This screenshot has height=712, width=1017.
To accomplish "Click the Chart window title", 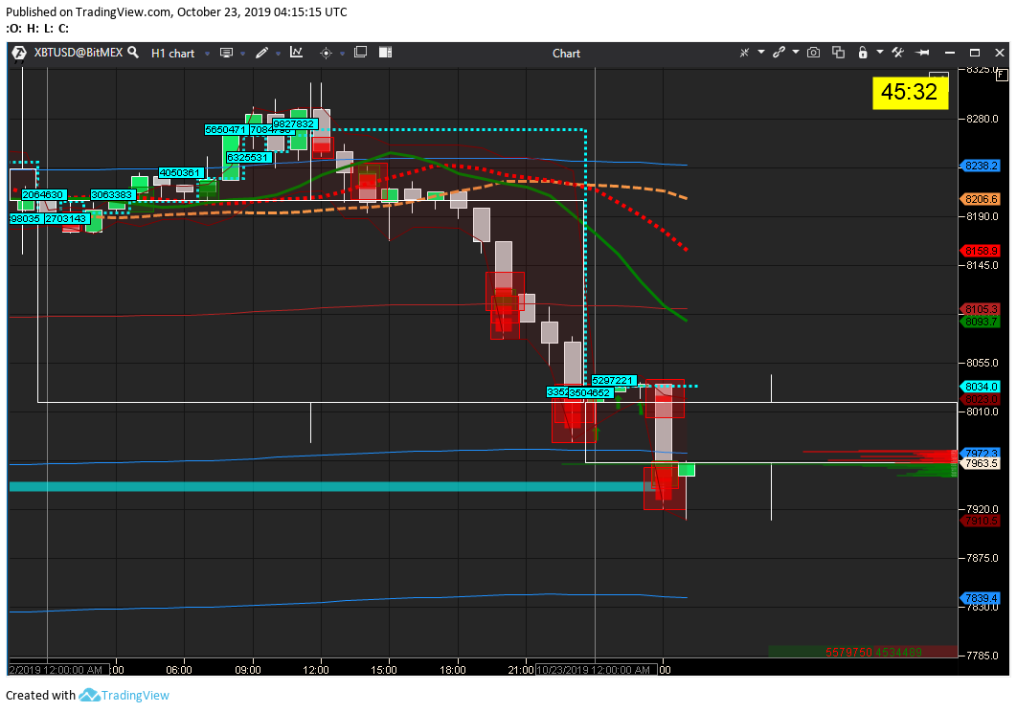I will (x=566, y=54).
